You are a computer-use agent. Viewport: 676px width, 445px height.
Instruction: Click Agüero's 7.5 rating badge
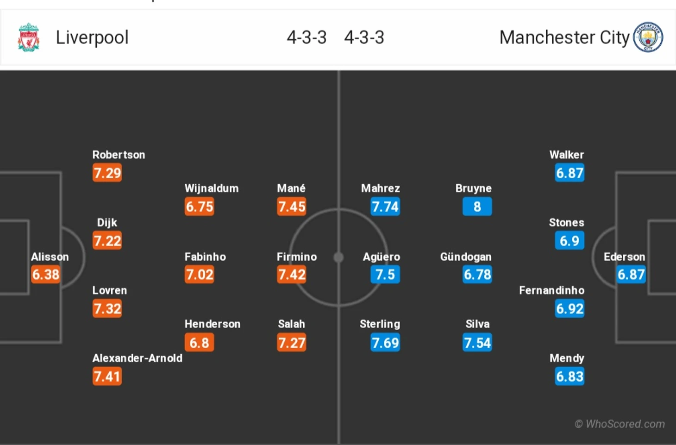point(385,275)
